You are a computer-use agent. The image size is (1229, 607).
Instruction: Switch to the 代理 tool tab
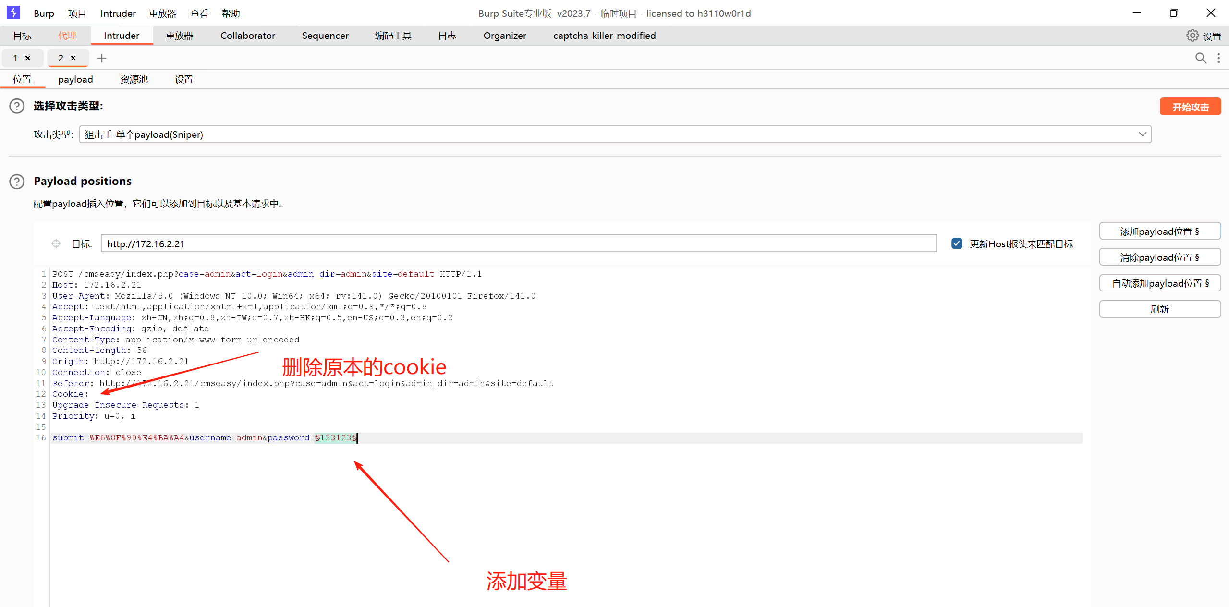(67, 36)
